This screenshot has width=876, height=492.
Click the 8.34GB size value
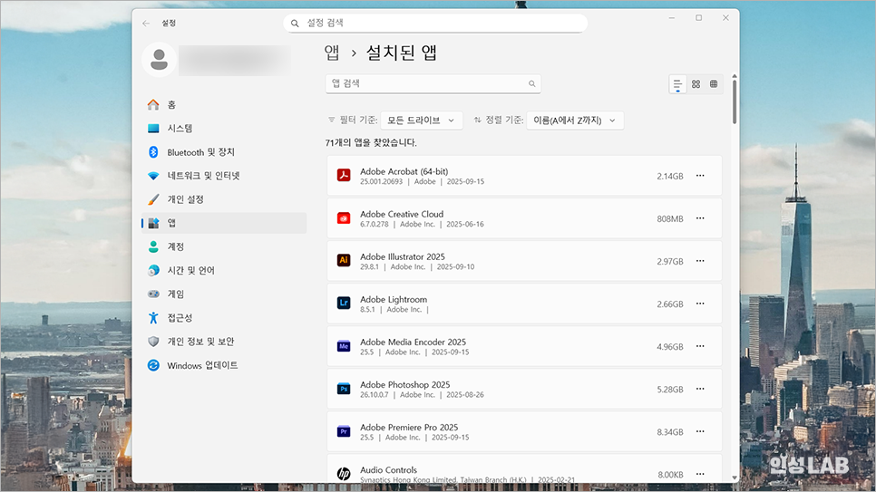(670, 432)
